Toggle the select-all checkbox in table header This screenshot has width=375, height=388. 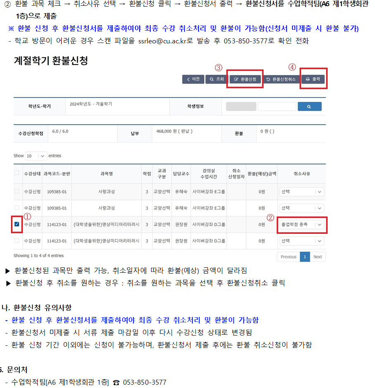click(17, 173)
